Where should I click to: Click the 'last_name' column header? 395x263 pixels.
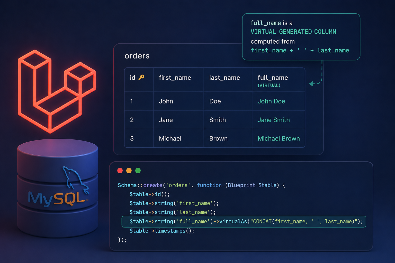225,78
